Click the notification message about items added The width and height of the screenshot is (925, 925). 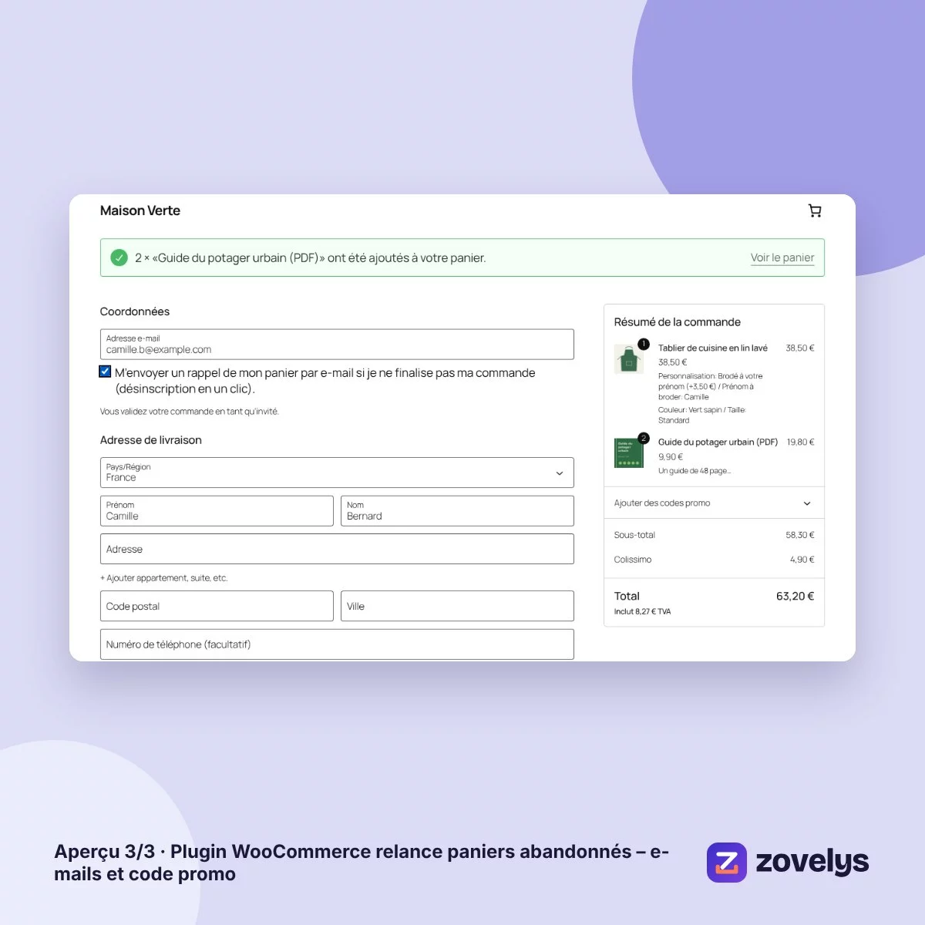(311, 258)
